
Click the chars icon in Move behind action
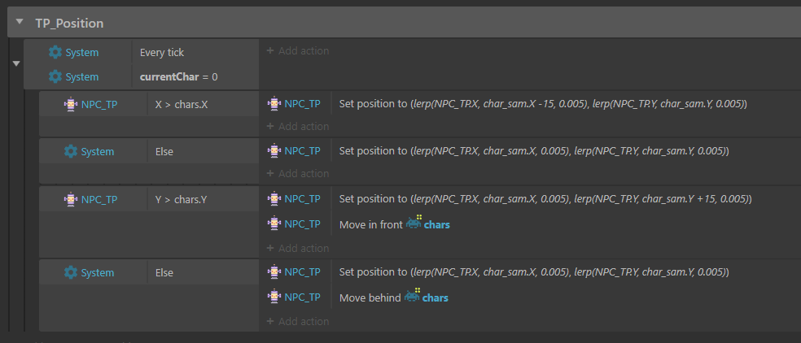click(x=412, y=296)
